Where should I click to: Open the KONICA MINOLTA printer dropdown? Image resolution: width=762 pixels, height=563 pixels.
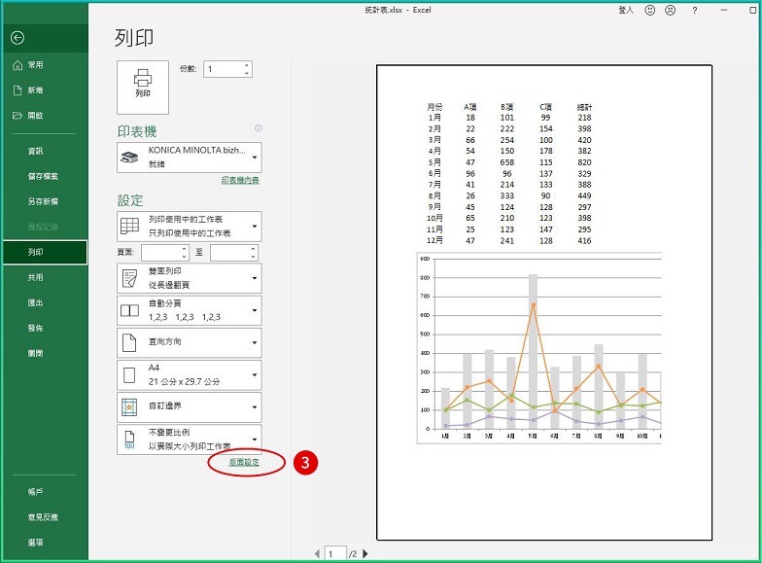(190, 158)
